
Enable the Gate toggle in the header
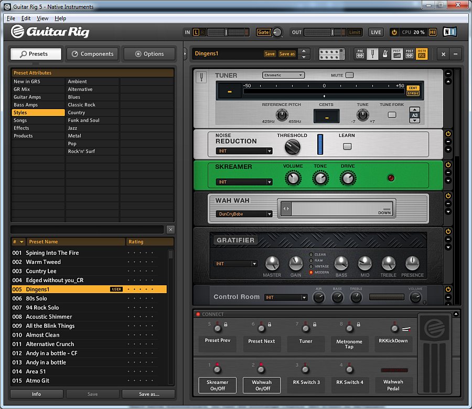(x=263, y=32)
